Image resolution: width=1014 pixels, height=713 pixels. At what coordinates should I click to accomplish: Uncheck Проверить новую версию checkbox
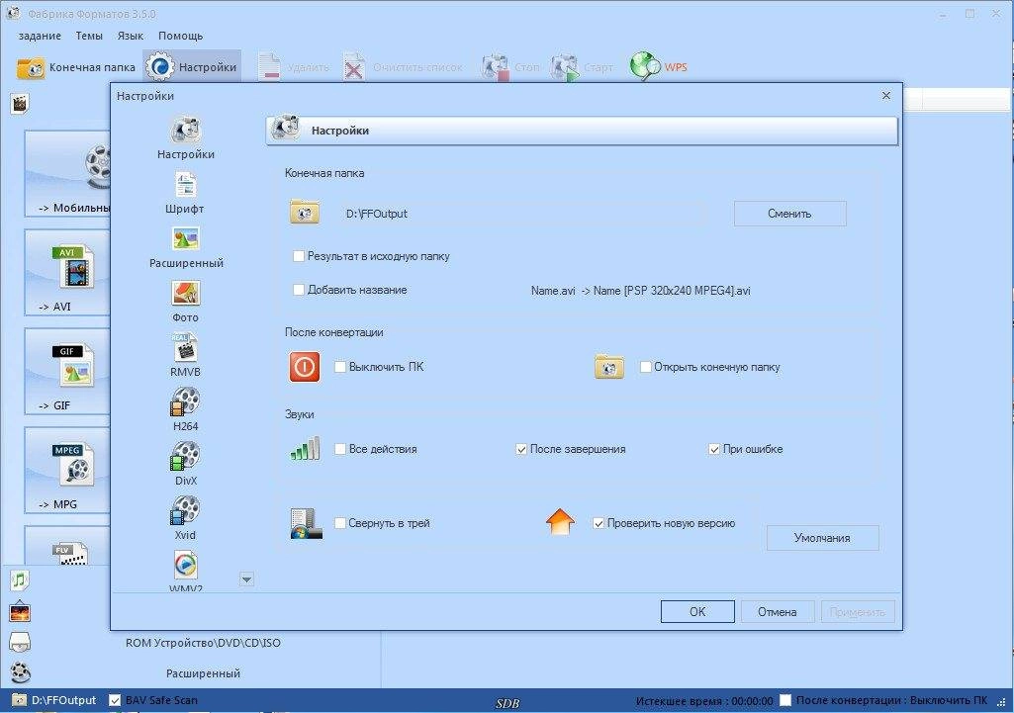tap(599, 523)
